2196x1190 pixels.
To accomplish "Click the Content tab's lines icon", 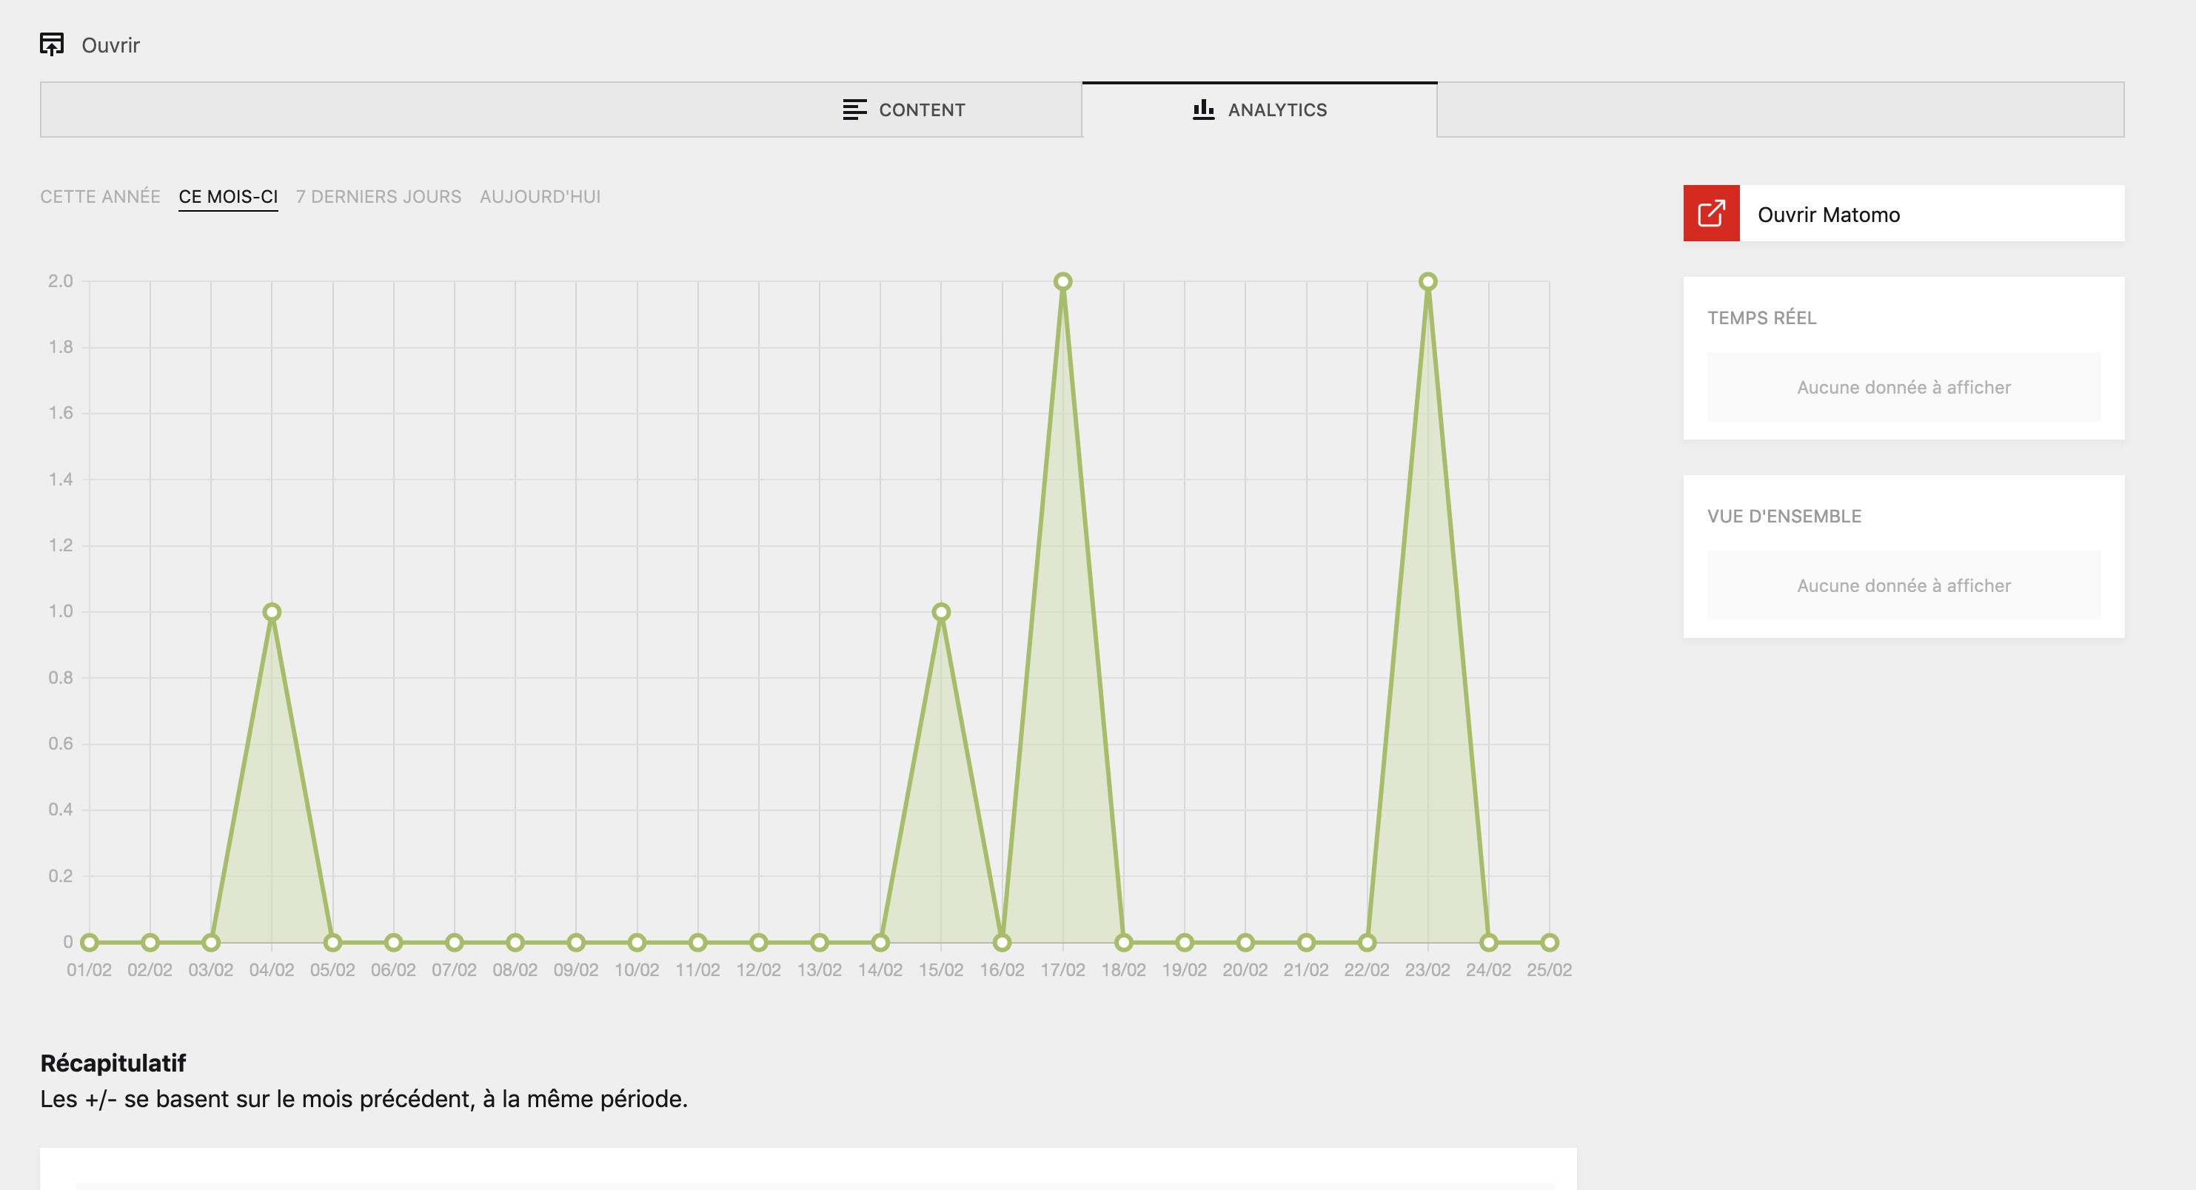I will point(854,110).
